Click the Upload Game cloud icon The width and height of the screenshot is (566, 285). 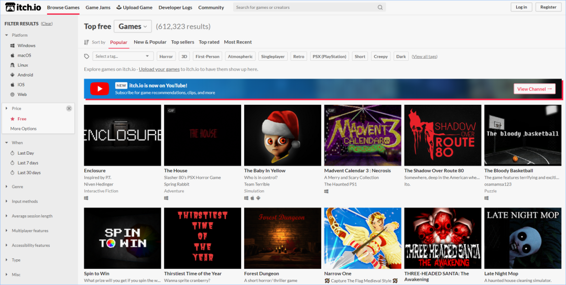[x=119, y=7]
